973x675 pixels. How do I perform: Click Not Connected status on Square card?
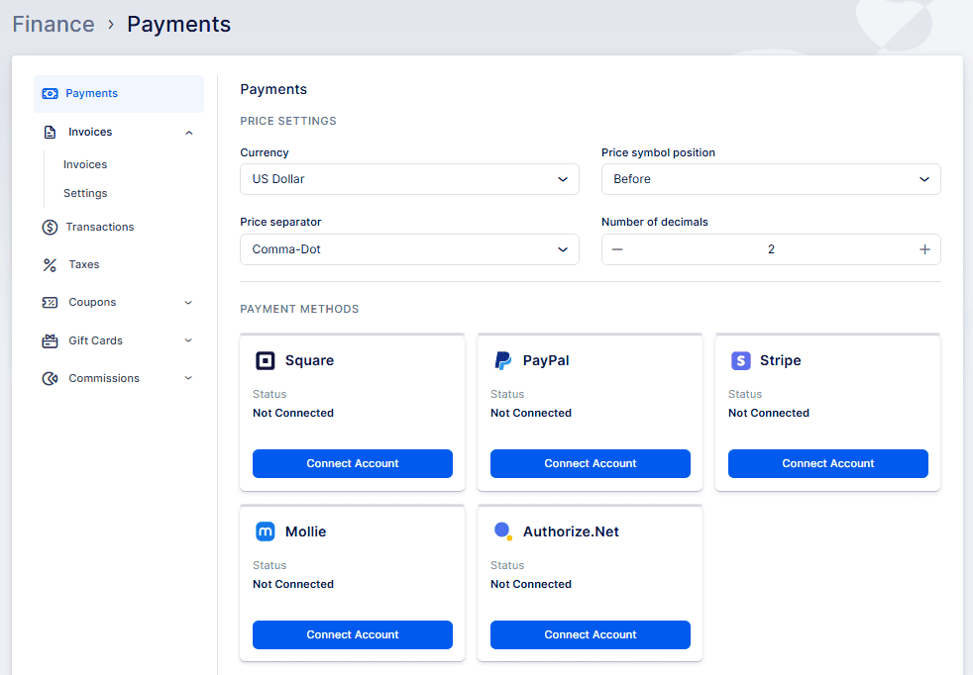pyautogui.click(x=293, y=413)
